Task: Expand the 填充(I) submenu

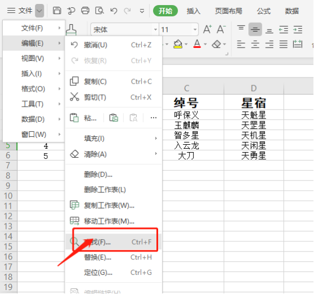Action: click(x=113, y=138)
